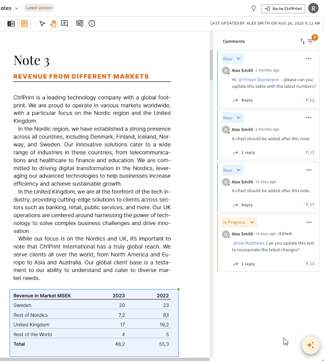Viewport: 324px width, 361px height.
Task: Switch to side-by-side page view icon
Action: pos(11,23)
